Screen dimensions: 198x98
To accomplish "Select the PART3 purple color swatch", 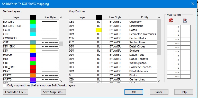I will pyautogui.click(x=33, y=79).
